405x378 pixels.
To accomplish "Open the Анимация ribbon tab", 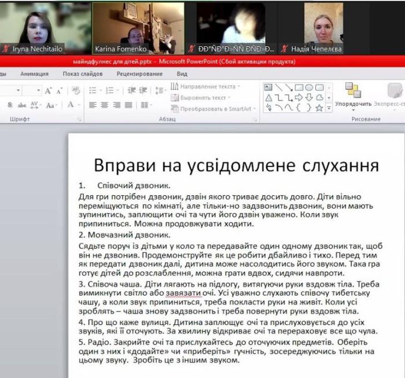I will 35,74.
